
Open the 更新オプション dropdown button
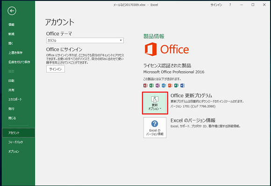(x=155, y=103)
